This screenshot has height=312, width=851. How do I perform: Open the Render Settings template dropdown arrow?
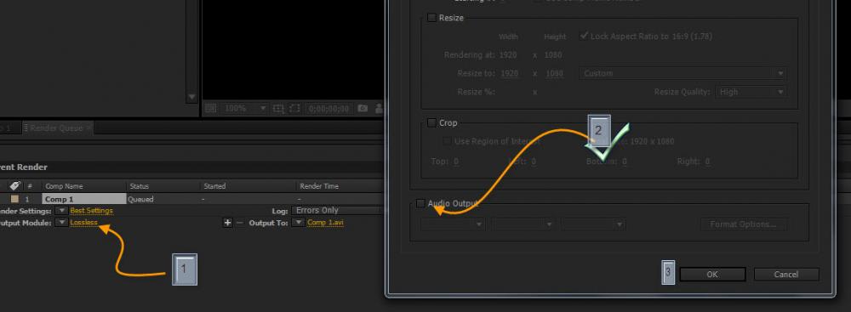(x=62, y=211)
